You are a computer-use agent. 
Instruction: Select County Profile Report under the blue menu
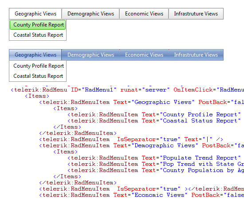pyautogui.click(x=39, y=66)
